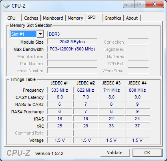Click the JEDEC #1 column header
The height and width of the screenshot is (161, 167).
[x=59, y=83]
